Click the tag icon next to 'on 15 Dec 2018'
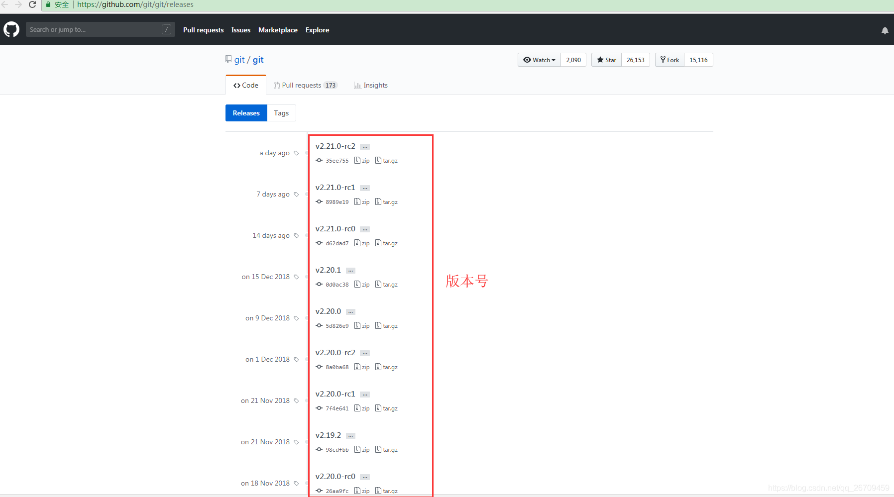 296,277
